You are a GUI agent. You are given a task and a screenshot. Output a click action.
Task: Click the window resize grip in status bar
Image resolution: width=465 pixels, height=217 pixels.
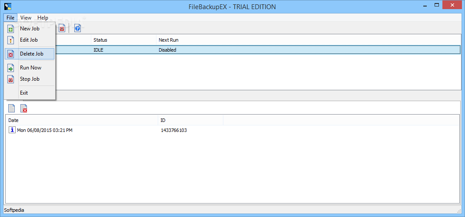coord(459,210)
